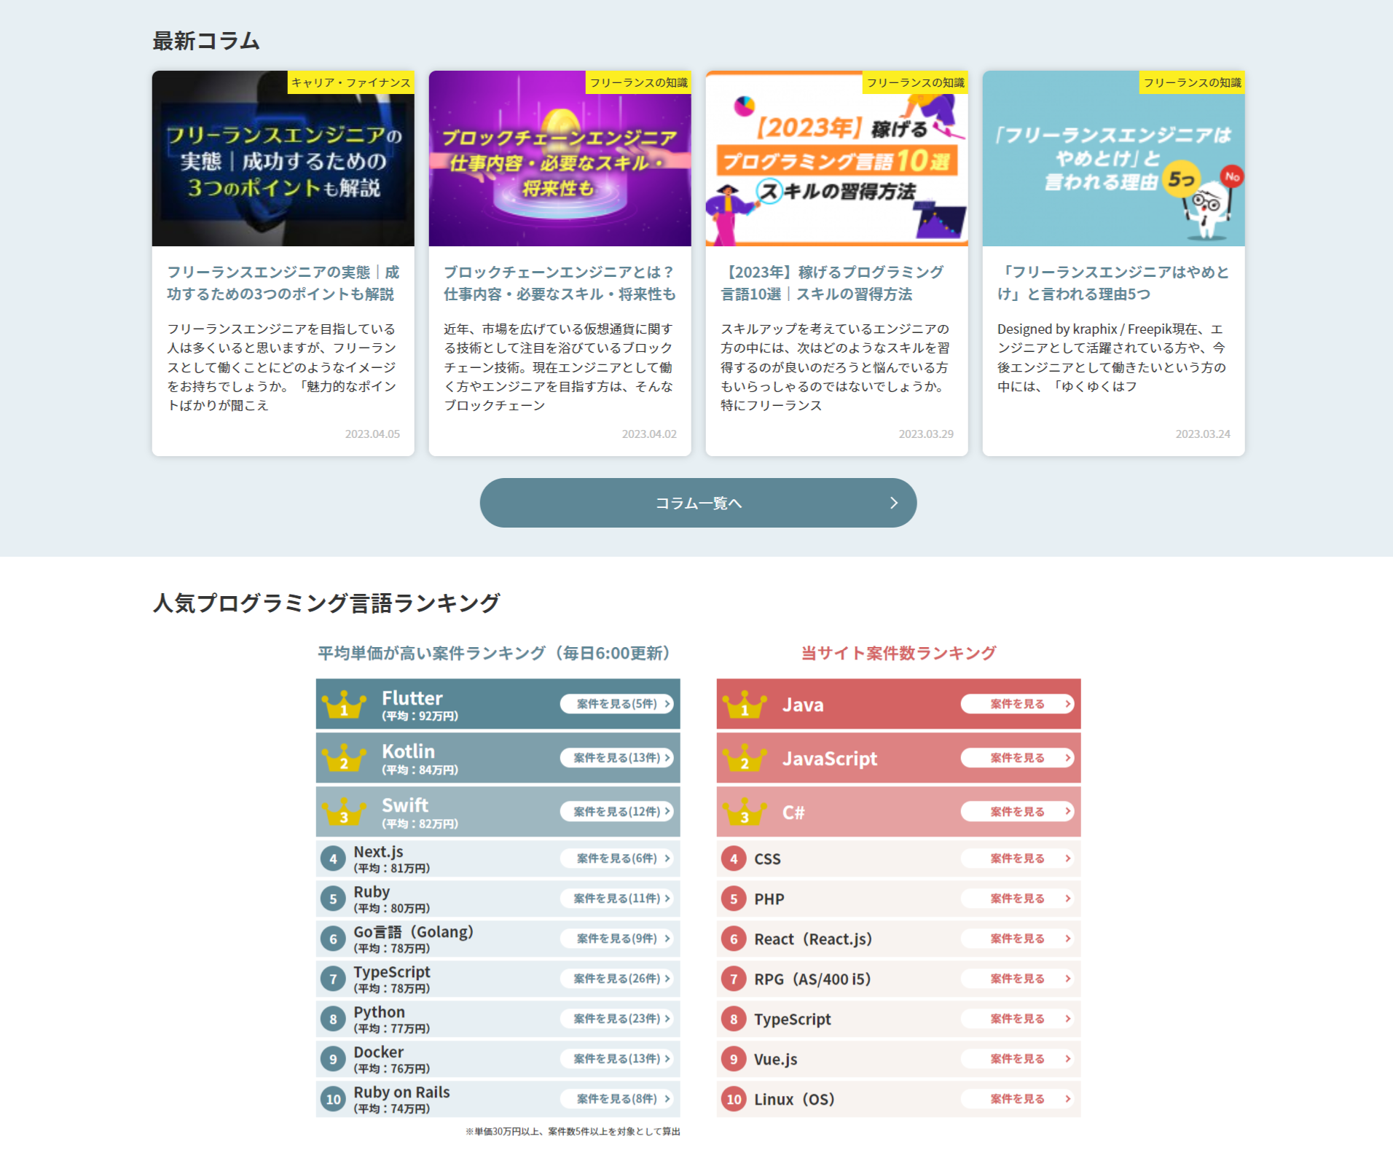1393x1155 pixels.
Task: Open Ruby 案件を見る(11件) button
Action: (616, 898)
